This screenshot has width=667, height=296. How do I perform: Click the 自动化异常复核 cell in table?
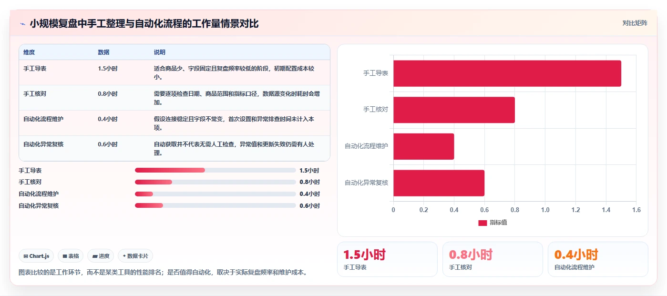tap(43, 144)
